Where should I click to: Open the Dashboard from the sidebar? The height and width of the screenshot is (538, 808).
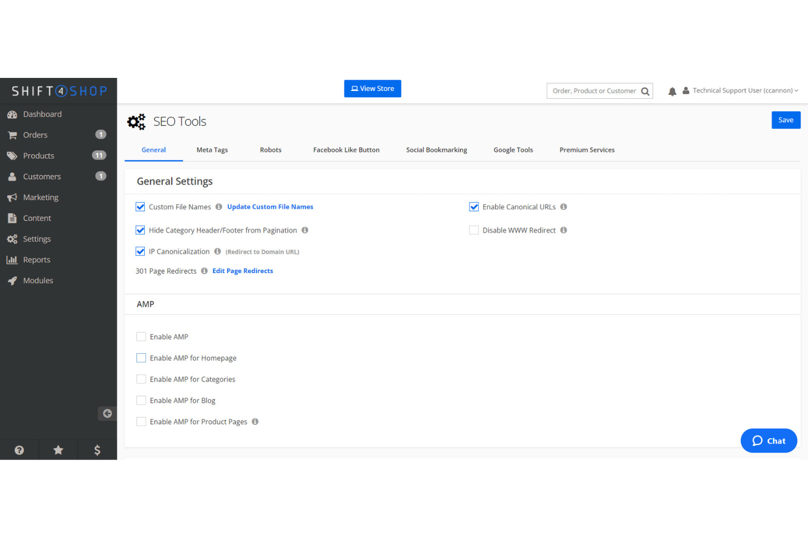pyautogui.click(x=42, y=114)
